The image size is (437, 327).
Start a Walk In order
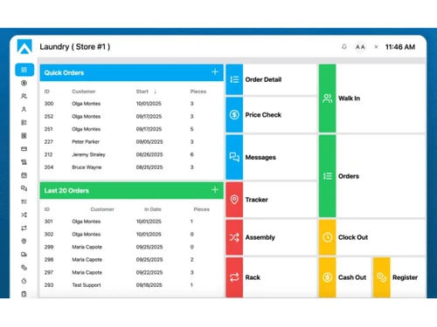(x=372, y=99)
